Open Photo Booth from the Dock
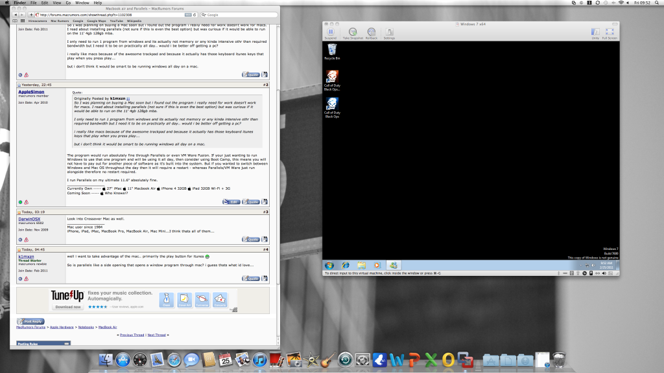This screenshot has width=664, height=373. point(277,360)
